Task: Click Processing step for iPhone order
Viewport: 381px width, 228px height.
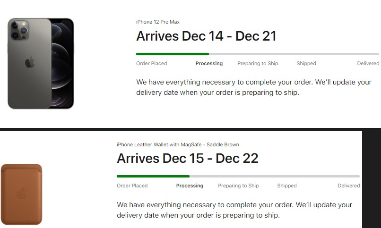Action: coord(209,63)
